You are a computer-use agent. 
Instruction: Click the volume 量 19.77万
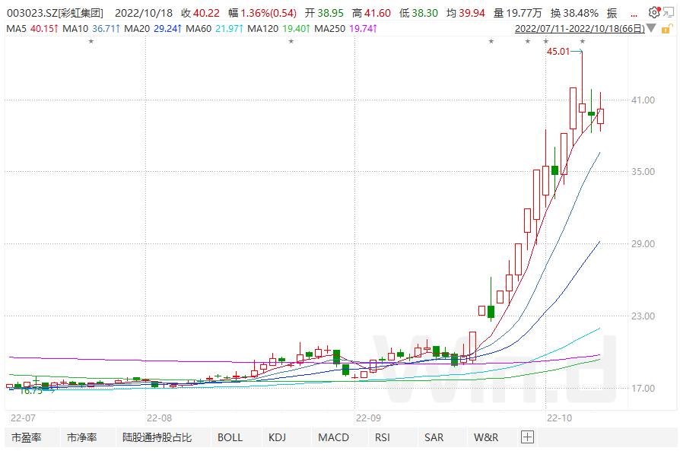(518, 13)
